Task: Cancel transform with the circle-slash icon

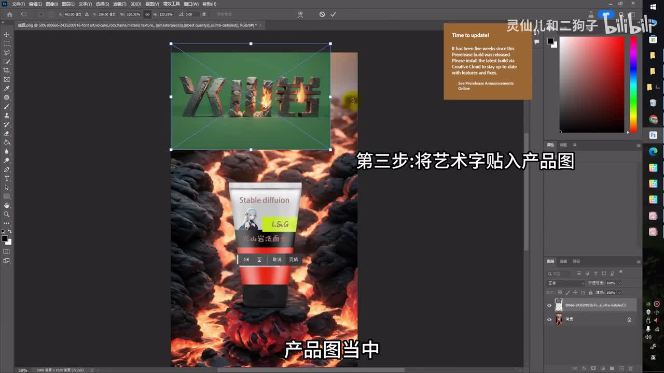Action: click(x=322, y=15)
